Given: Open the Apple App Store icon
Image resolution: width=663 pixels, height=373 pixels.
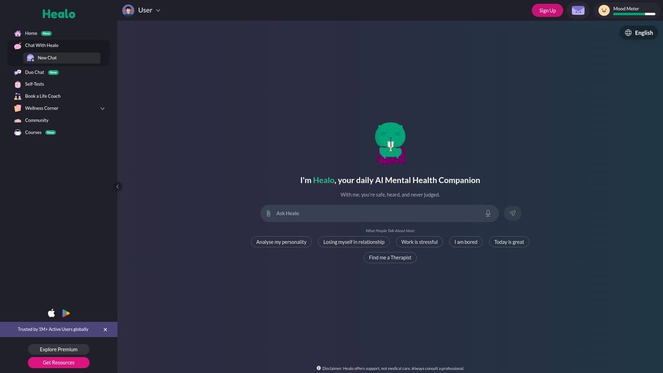Looking at the screenshot, I should 51,313.
